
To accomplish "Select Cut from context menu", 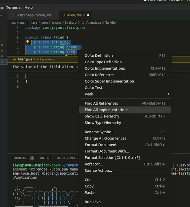I will (125, 180).
